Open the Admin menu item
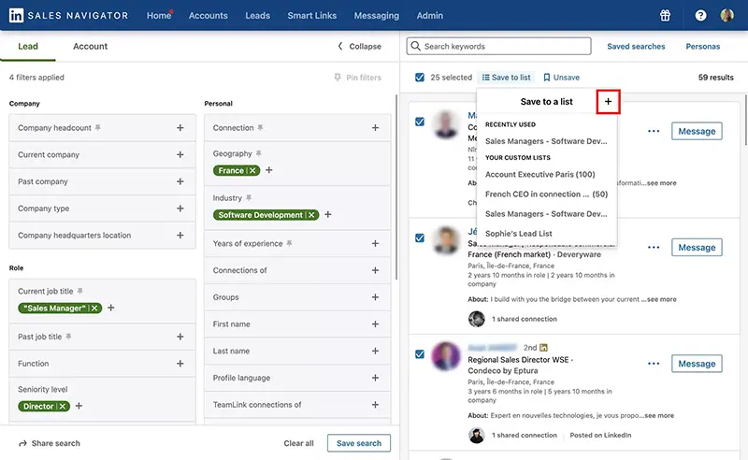This screenshot has width=748, height=460. tap(430, 15)
